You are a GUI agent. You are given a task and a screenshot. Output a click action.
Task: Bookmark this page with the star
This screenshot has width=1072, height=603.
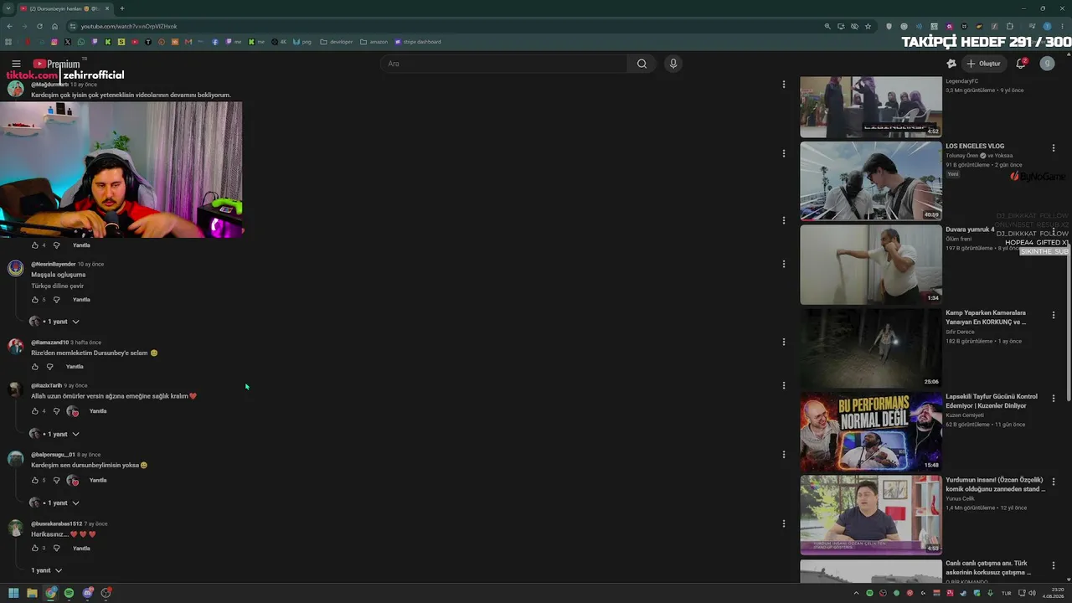[868, 26]
